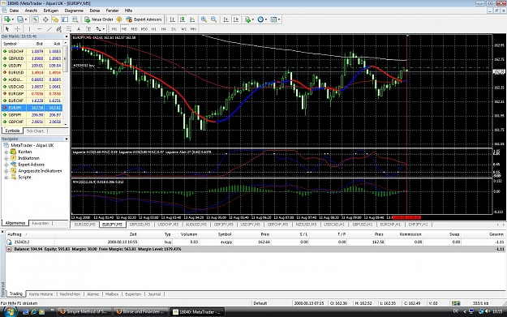Click the Neue Order button

(99, 19)
